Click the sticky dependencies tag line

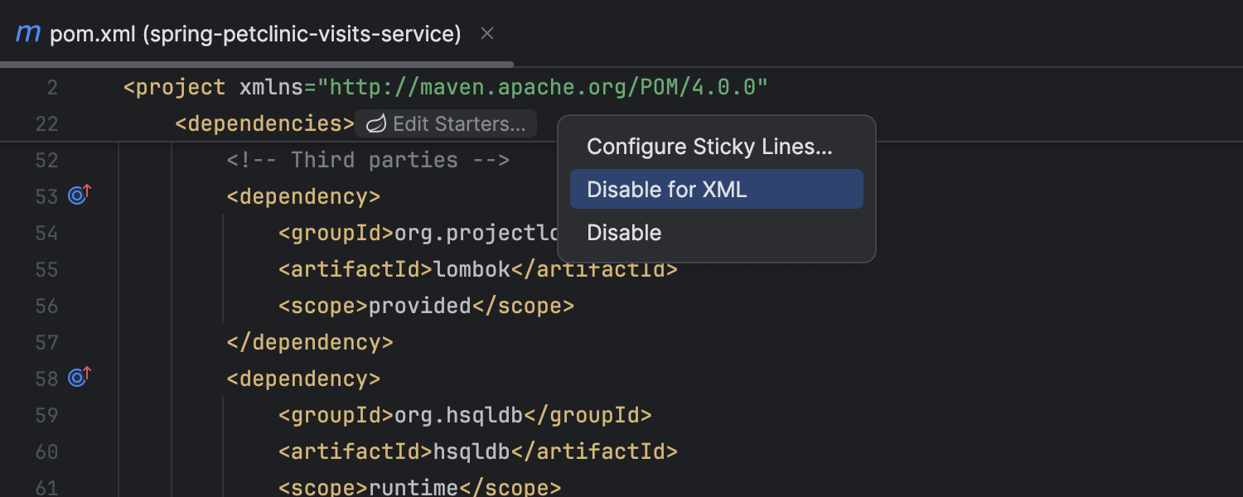coord(264,124)
